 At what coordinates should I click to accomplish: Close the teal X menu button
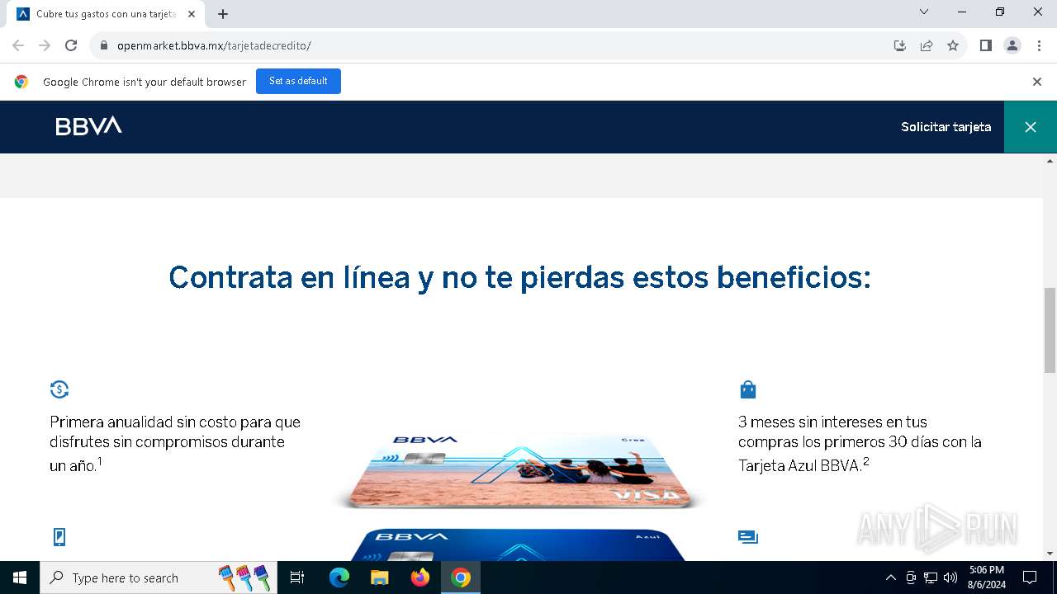(x=1031, y=127)
